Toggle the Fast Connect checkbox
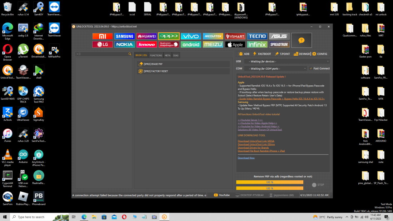Screen dimensions: 393x221 [x=311, y=69]
